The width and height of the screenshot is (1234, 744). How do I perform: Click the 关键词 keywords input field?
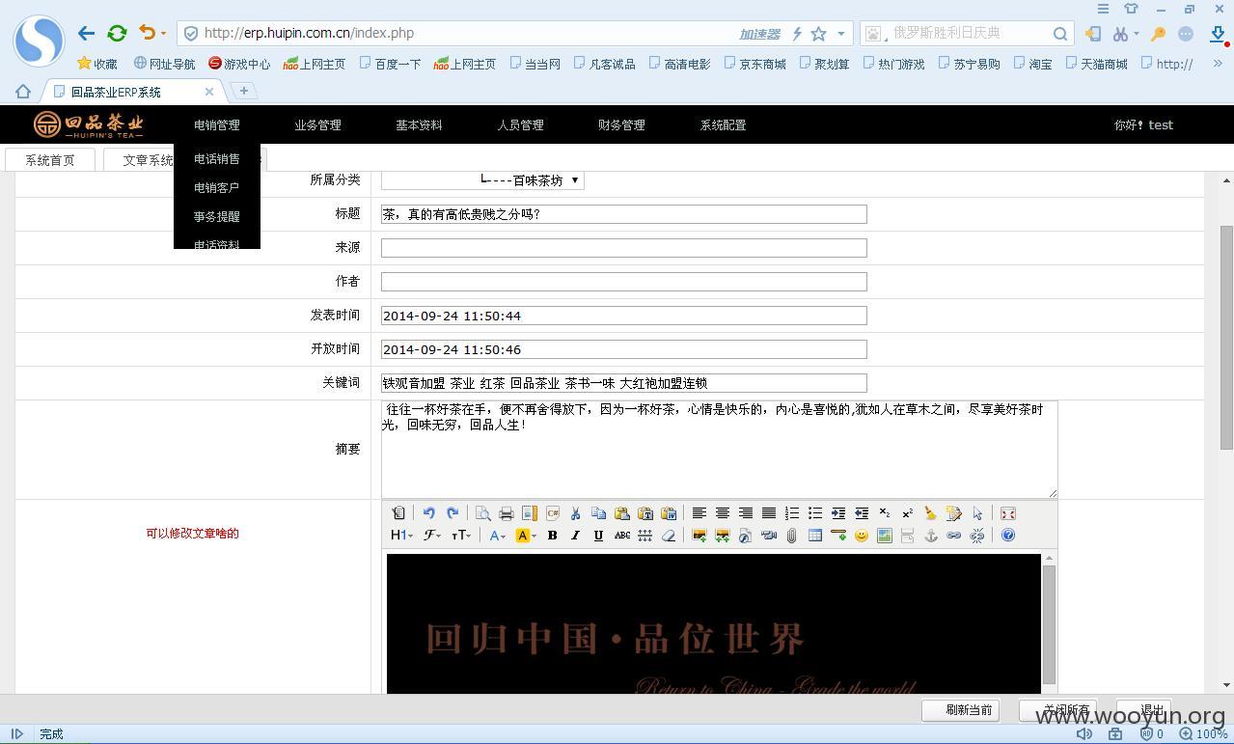pyautogui.click(x=623, y=383)
